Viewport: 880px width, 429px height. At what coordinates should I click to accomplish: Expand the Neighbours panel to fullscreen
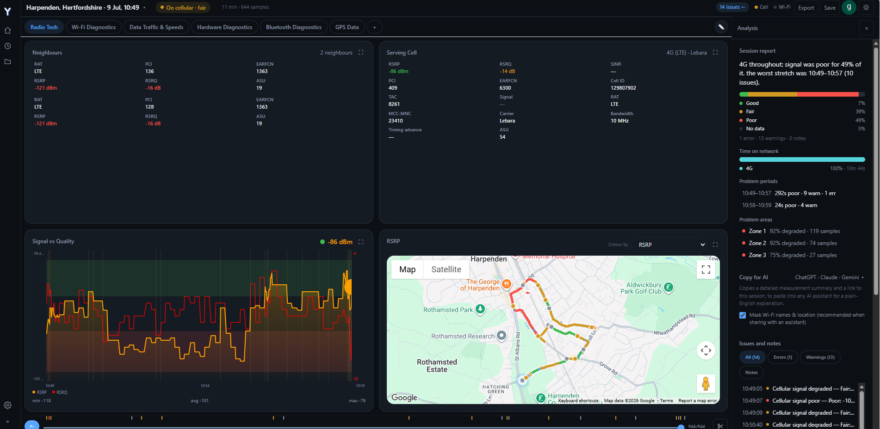point(361,53)
